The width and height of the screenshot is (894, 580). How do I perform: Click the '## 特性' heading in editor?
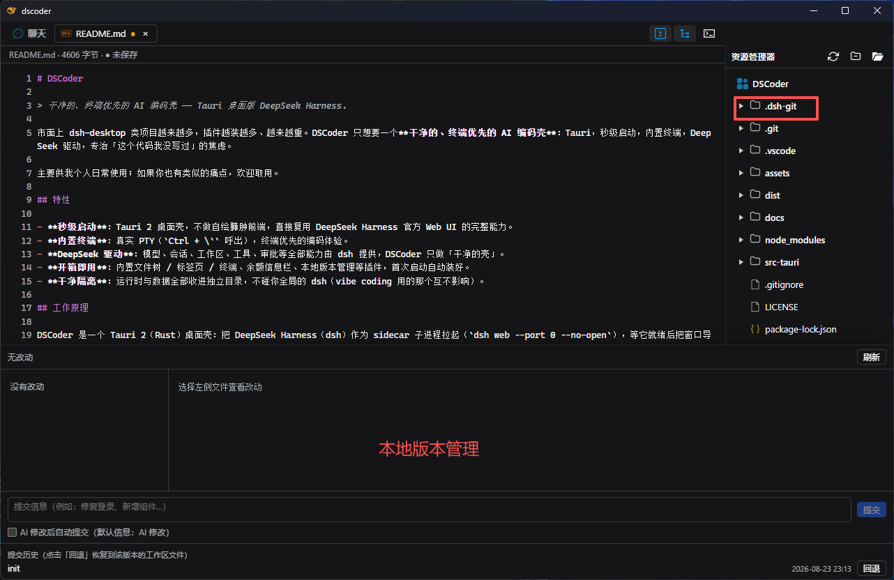click(x=54, y=199)
